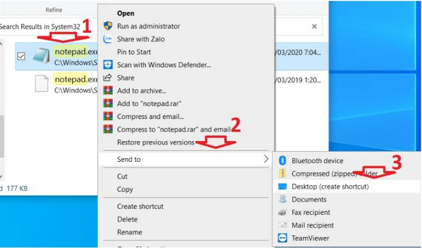Click the /03/2019 1:20 date value
The height and width of the screenshot is (248, 422).
pos(298,80)
